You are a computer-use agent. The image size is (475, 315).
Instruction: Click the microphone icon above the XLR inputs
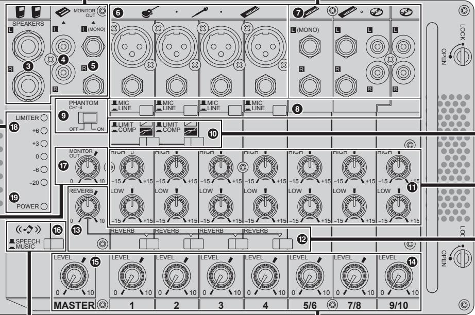click(x=199, y=12)
